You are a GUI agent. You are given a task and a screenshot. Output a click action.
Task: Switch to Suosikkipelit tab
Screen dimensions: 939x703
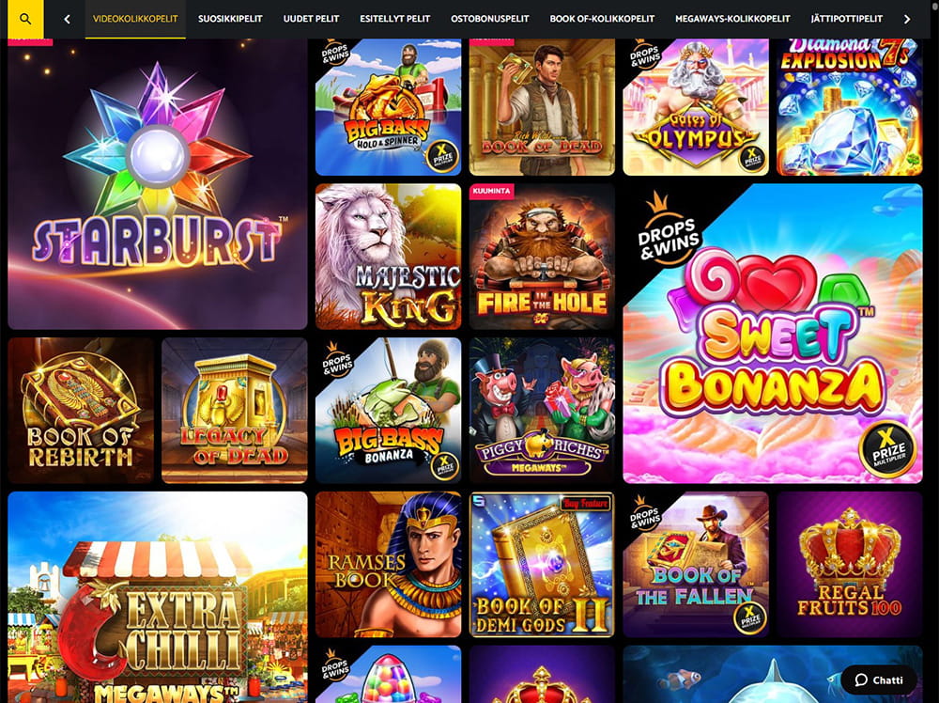(230, 19)
